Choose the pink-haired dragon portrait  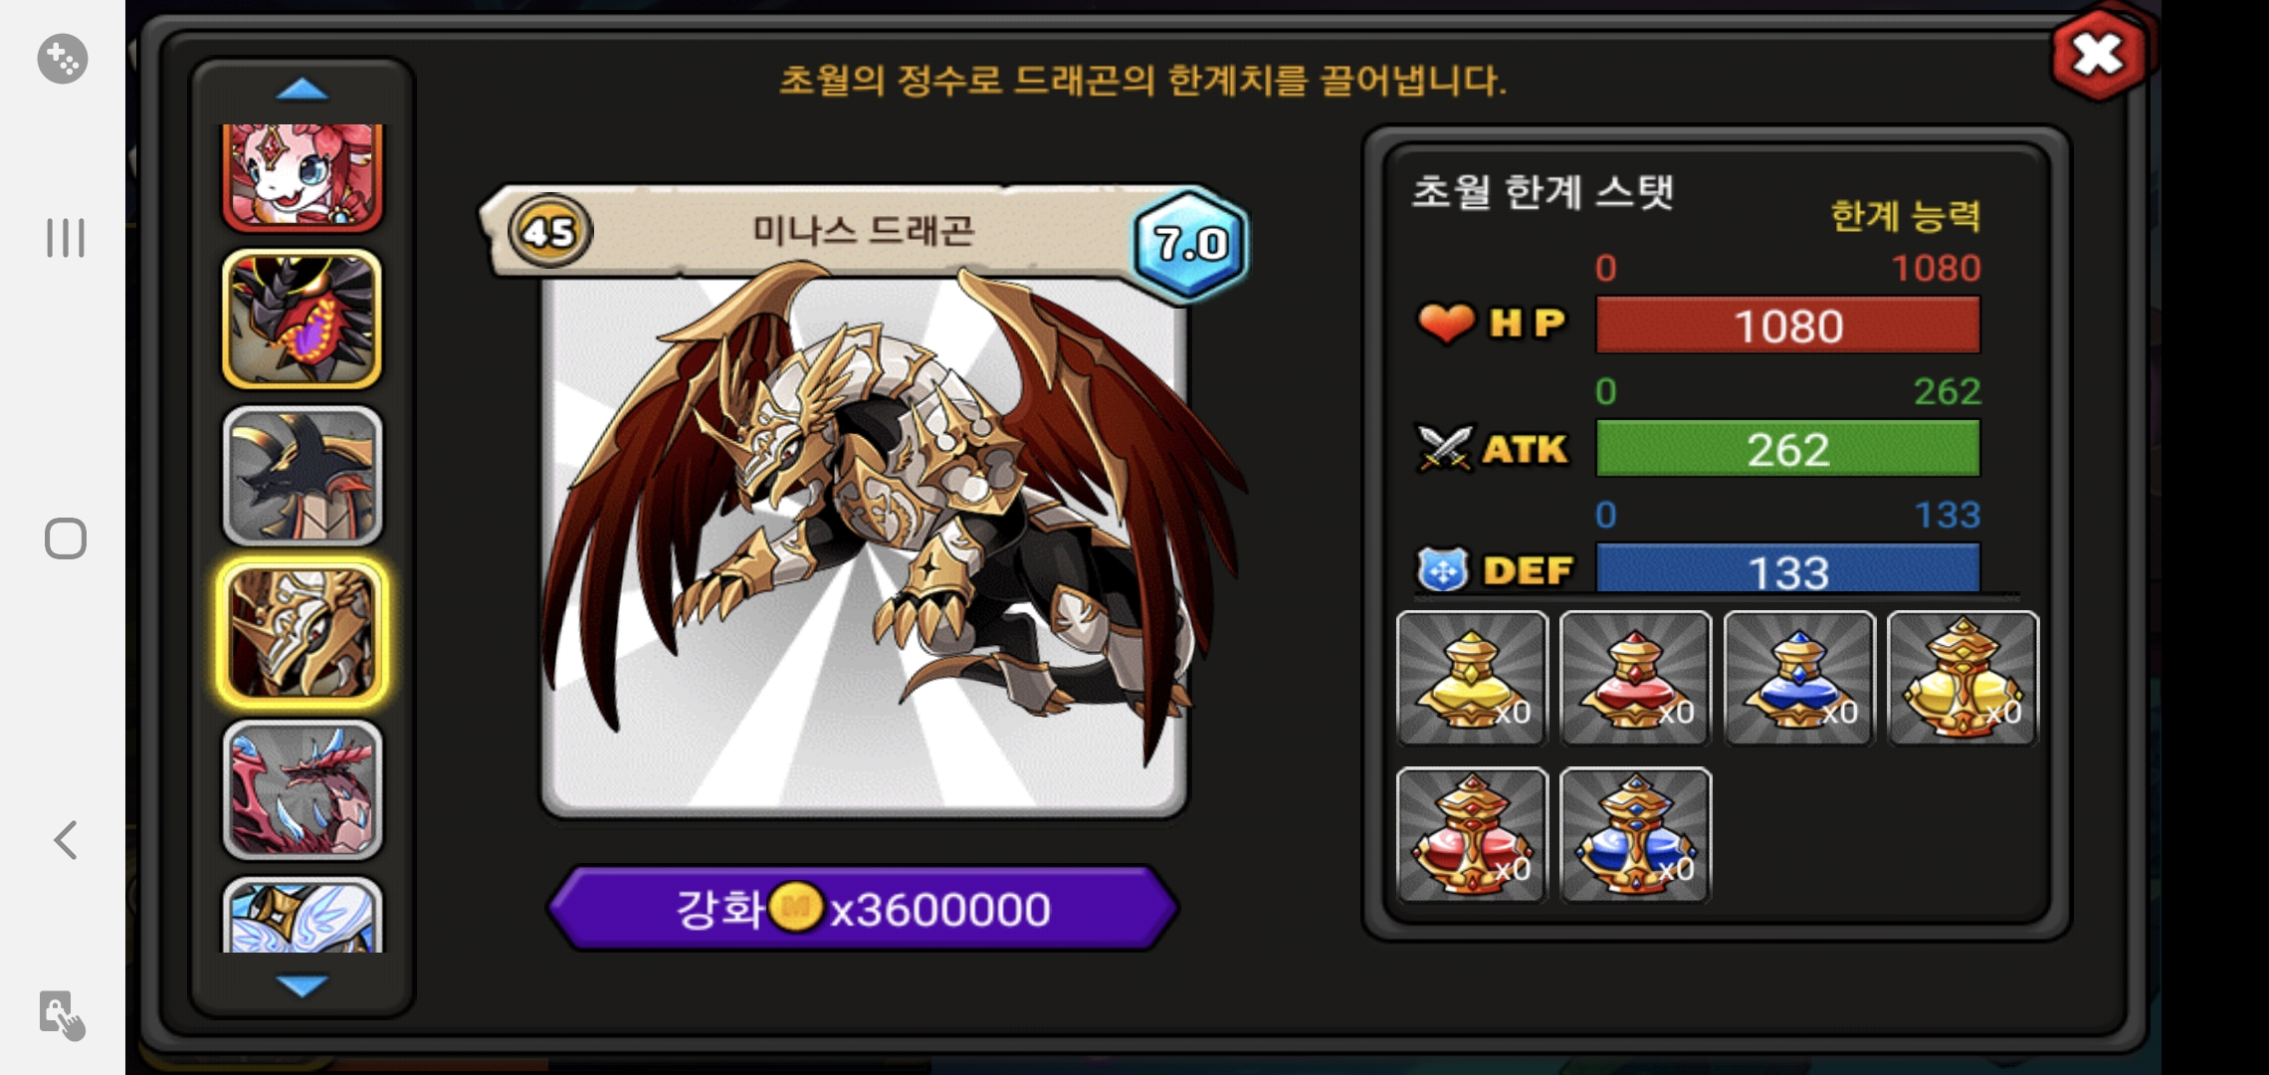tap(302, 177)
